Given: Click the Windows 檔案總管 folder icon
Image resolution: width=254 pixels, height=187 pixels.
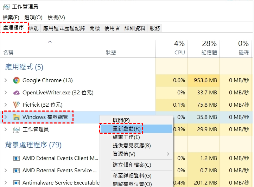Looking at the screenshot, I should 17,117.
